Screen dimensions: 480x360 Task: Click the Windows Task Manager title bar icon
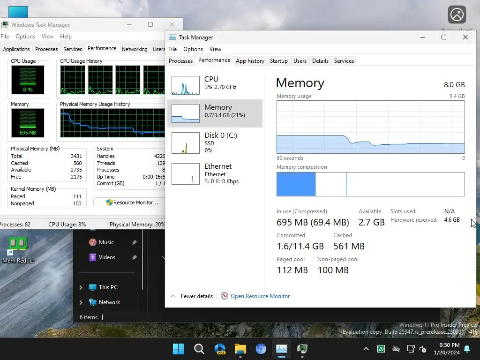click(x=5, y=24)
